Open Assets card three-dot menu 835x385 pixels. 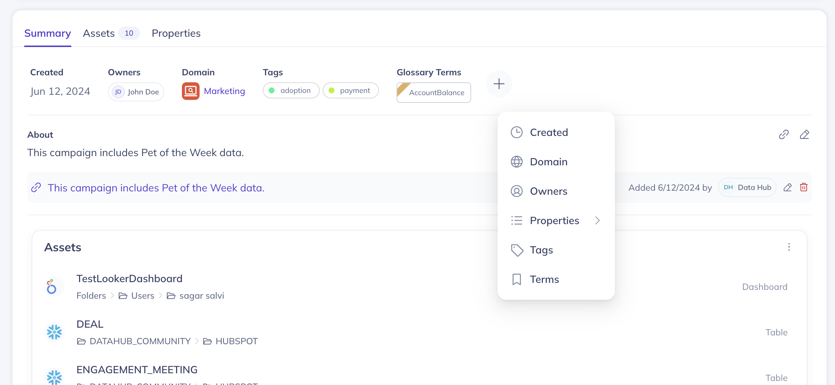coord(789,247)
